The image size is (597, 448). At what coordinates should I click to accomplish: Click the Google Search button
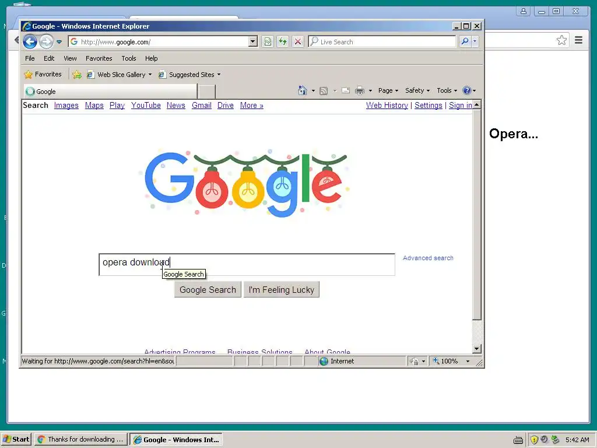(x=208, y=289)
